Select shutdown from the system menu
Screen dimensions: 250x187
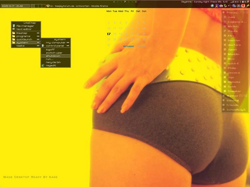point(53,56)
